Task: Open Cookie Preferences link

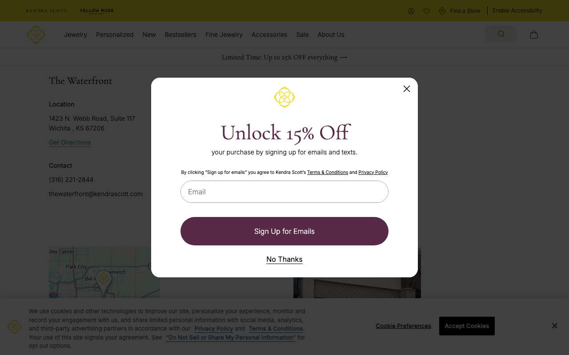Action: click(403, 326)
